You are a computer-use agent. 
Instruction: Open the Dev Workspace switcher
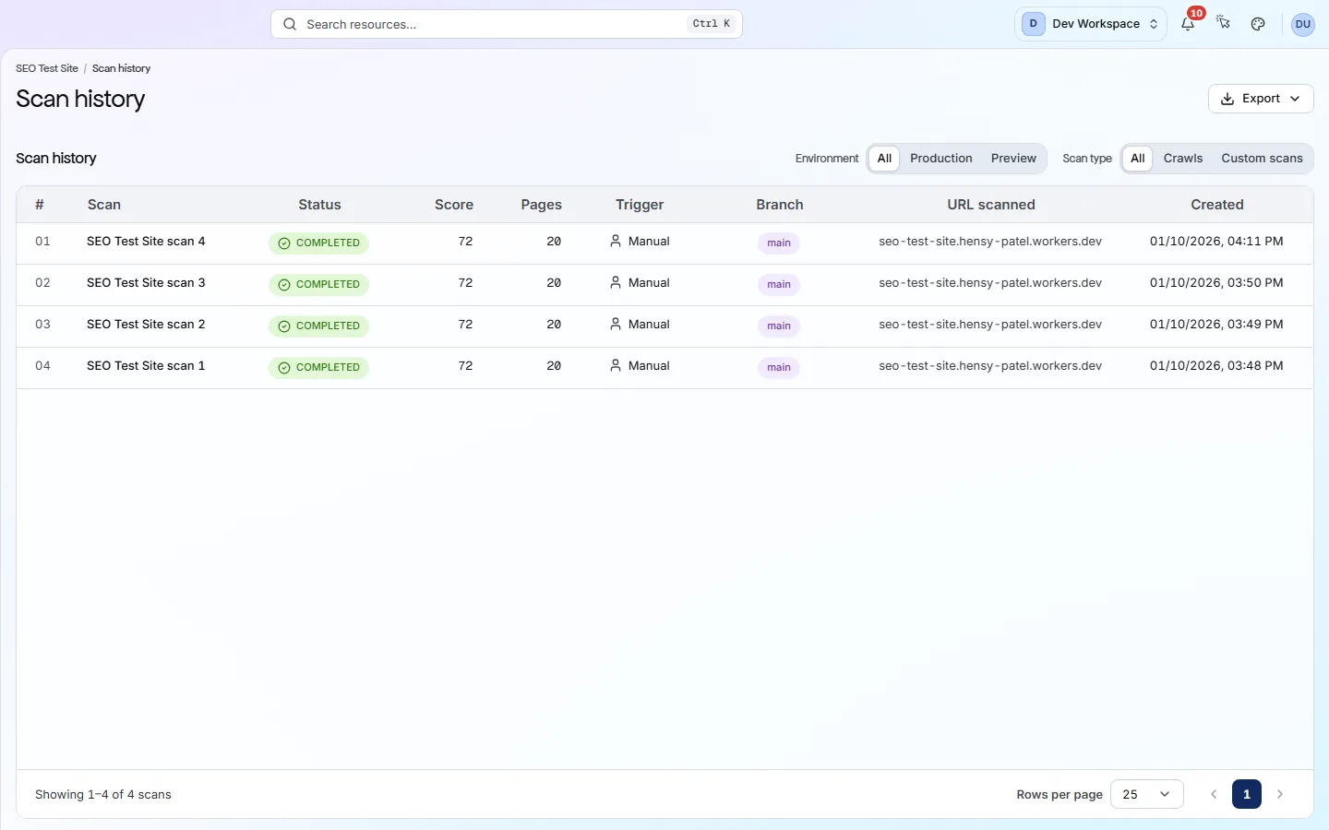[1091, 24]
